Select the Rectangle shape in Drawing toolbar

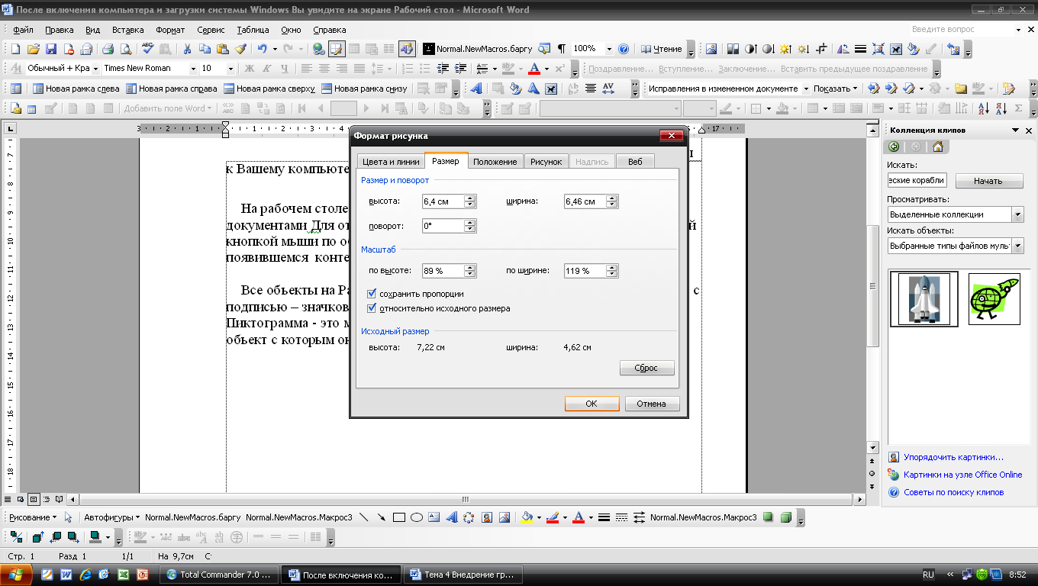coord(398,517)
